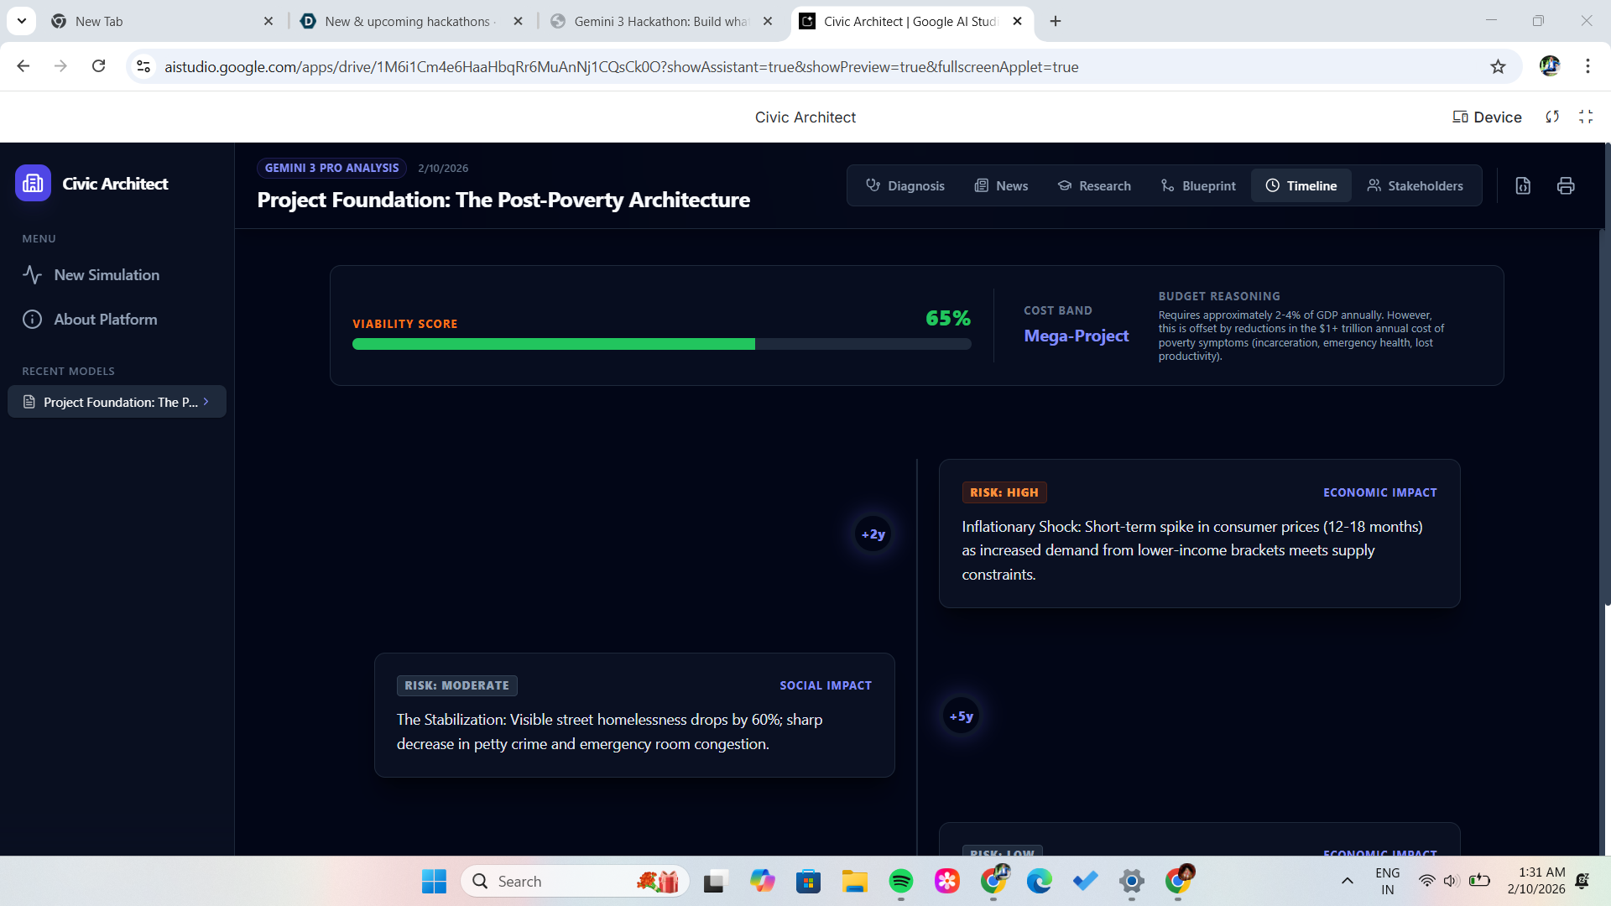Click the viability score progress bar

coord(661,344)
